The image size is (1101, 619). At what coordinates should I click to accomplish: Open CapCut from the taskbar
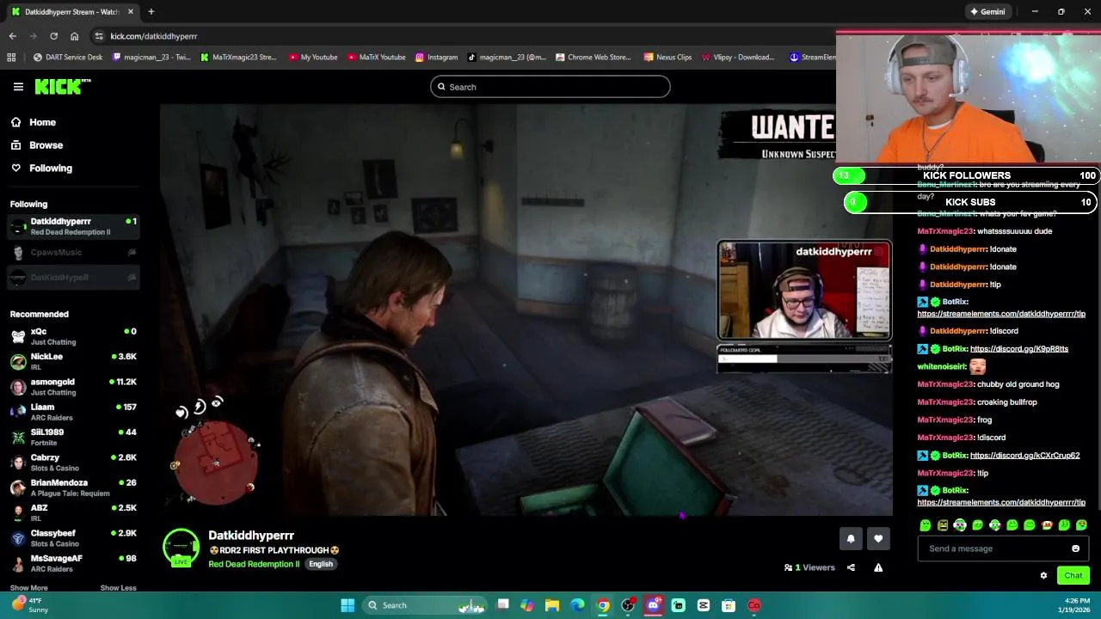coord(704,605)
